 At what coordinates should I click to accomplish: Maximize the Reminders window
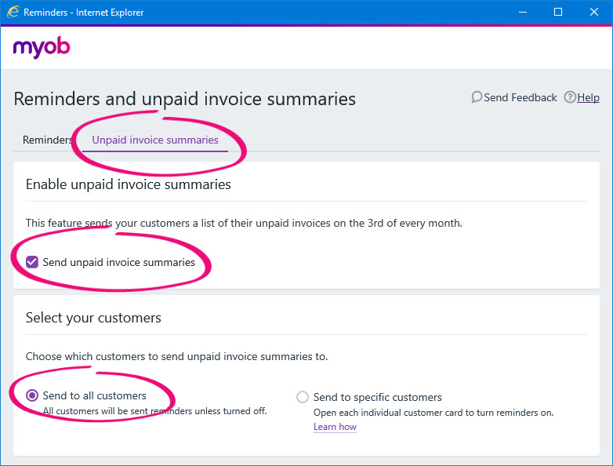tap(557, 12)
